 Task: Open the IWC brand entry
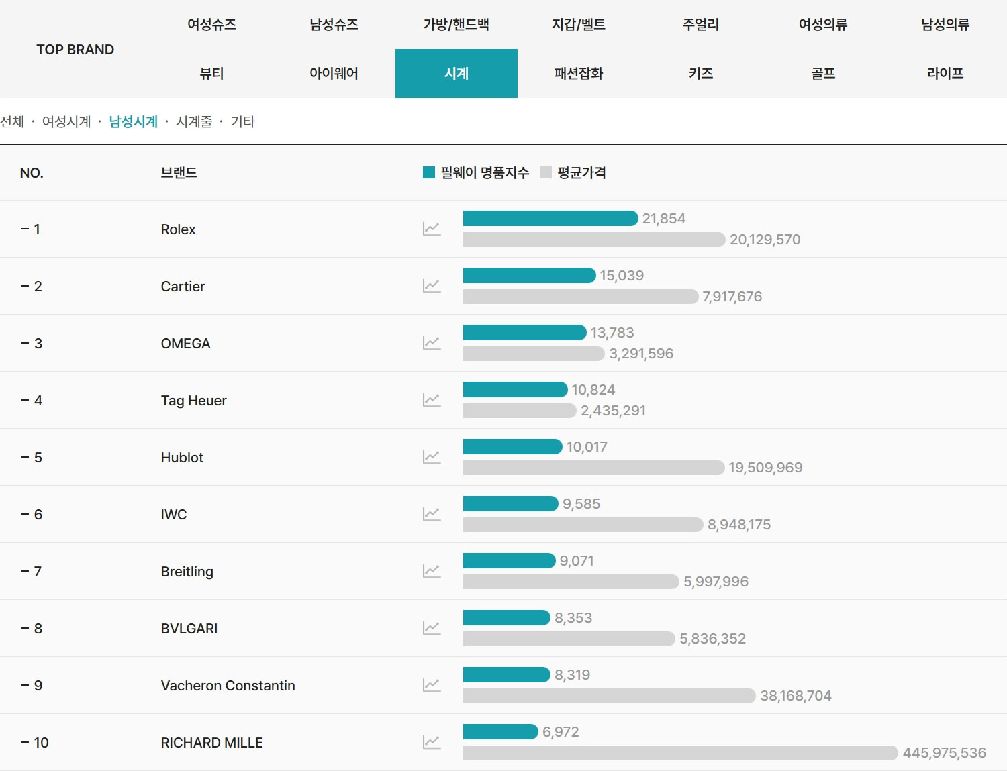click(174, 515)
